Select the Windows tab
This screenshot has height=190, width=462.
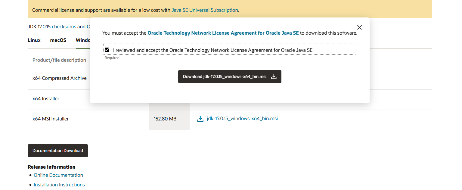83,40
